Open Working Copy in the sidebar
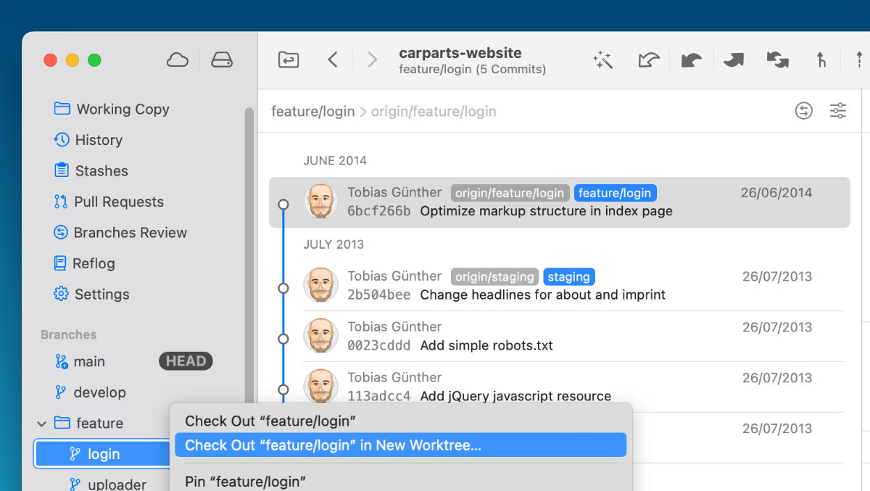Image resolution: width=870 pixels, height=491 pixels. [123, 110]
